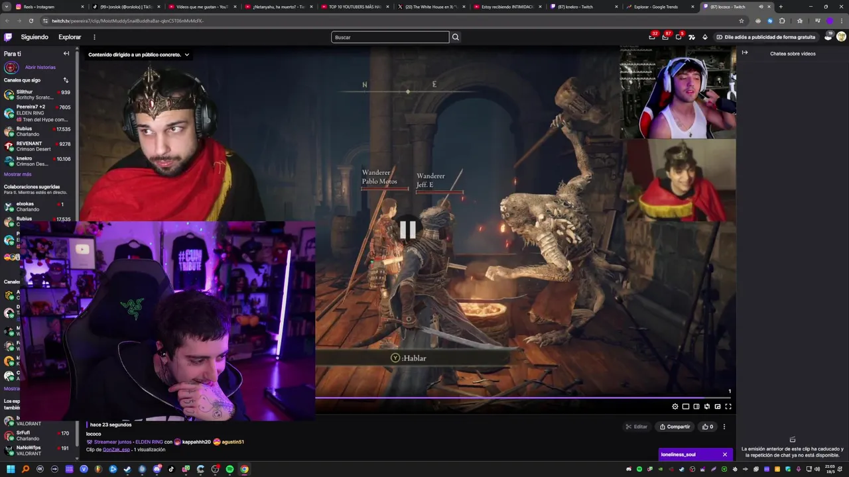Collapse the chat panel arrow
Image resolution: width=849 pixels, height=477 pixels.
coord(745,53)
